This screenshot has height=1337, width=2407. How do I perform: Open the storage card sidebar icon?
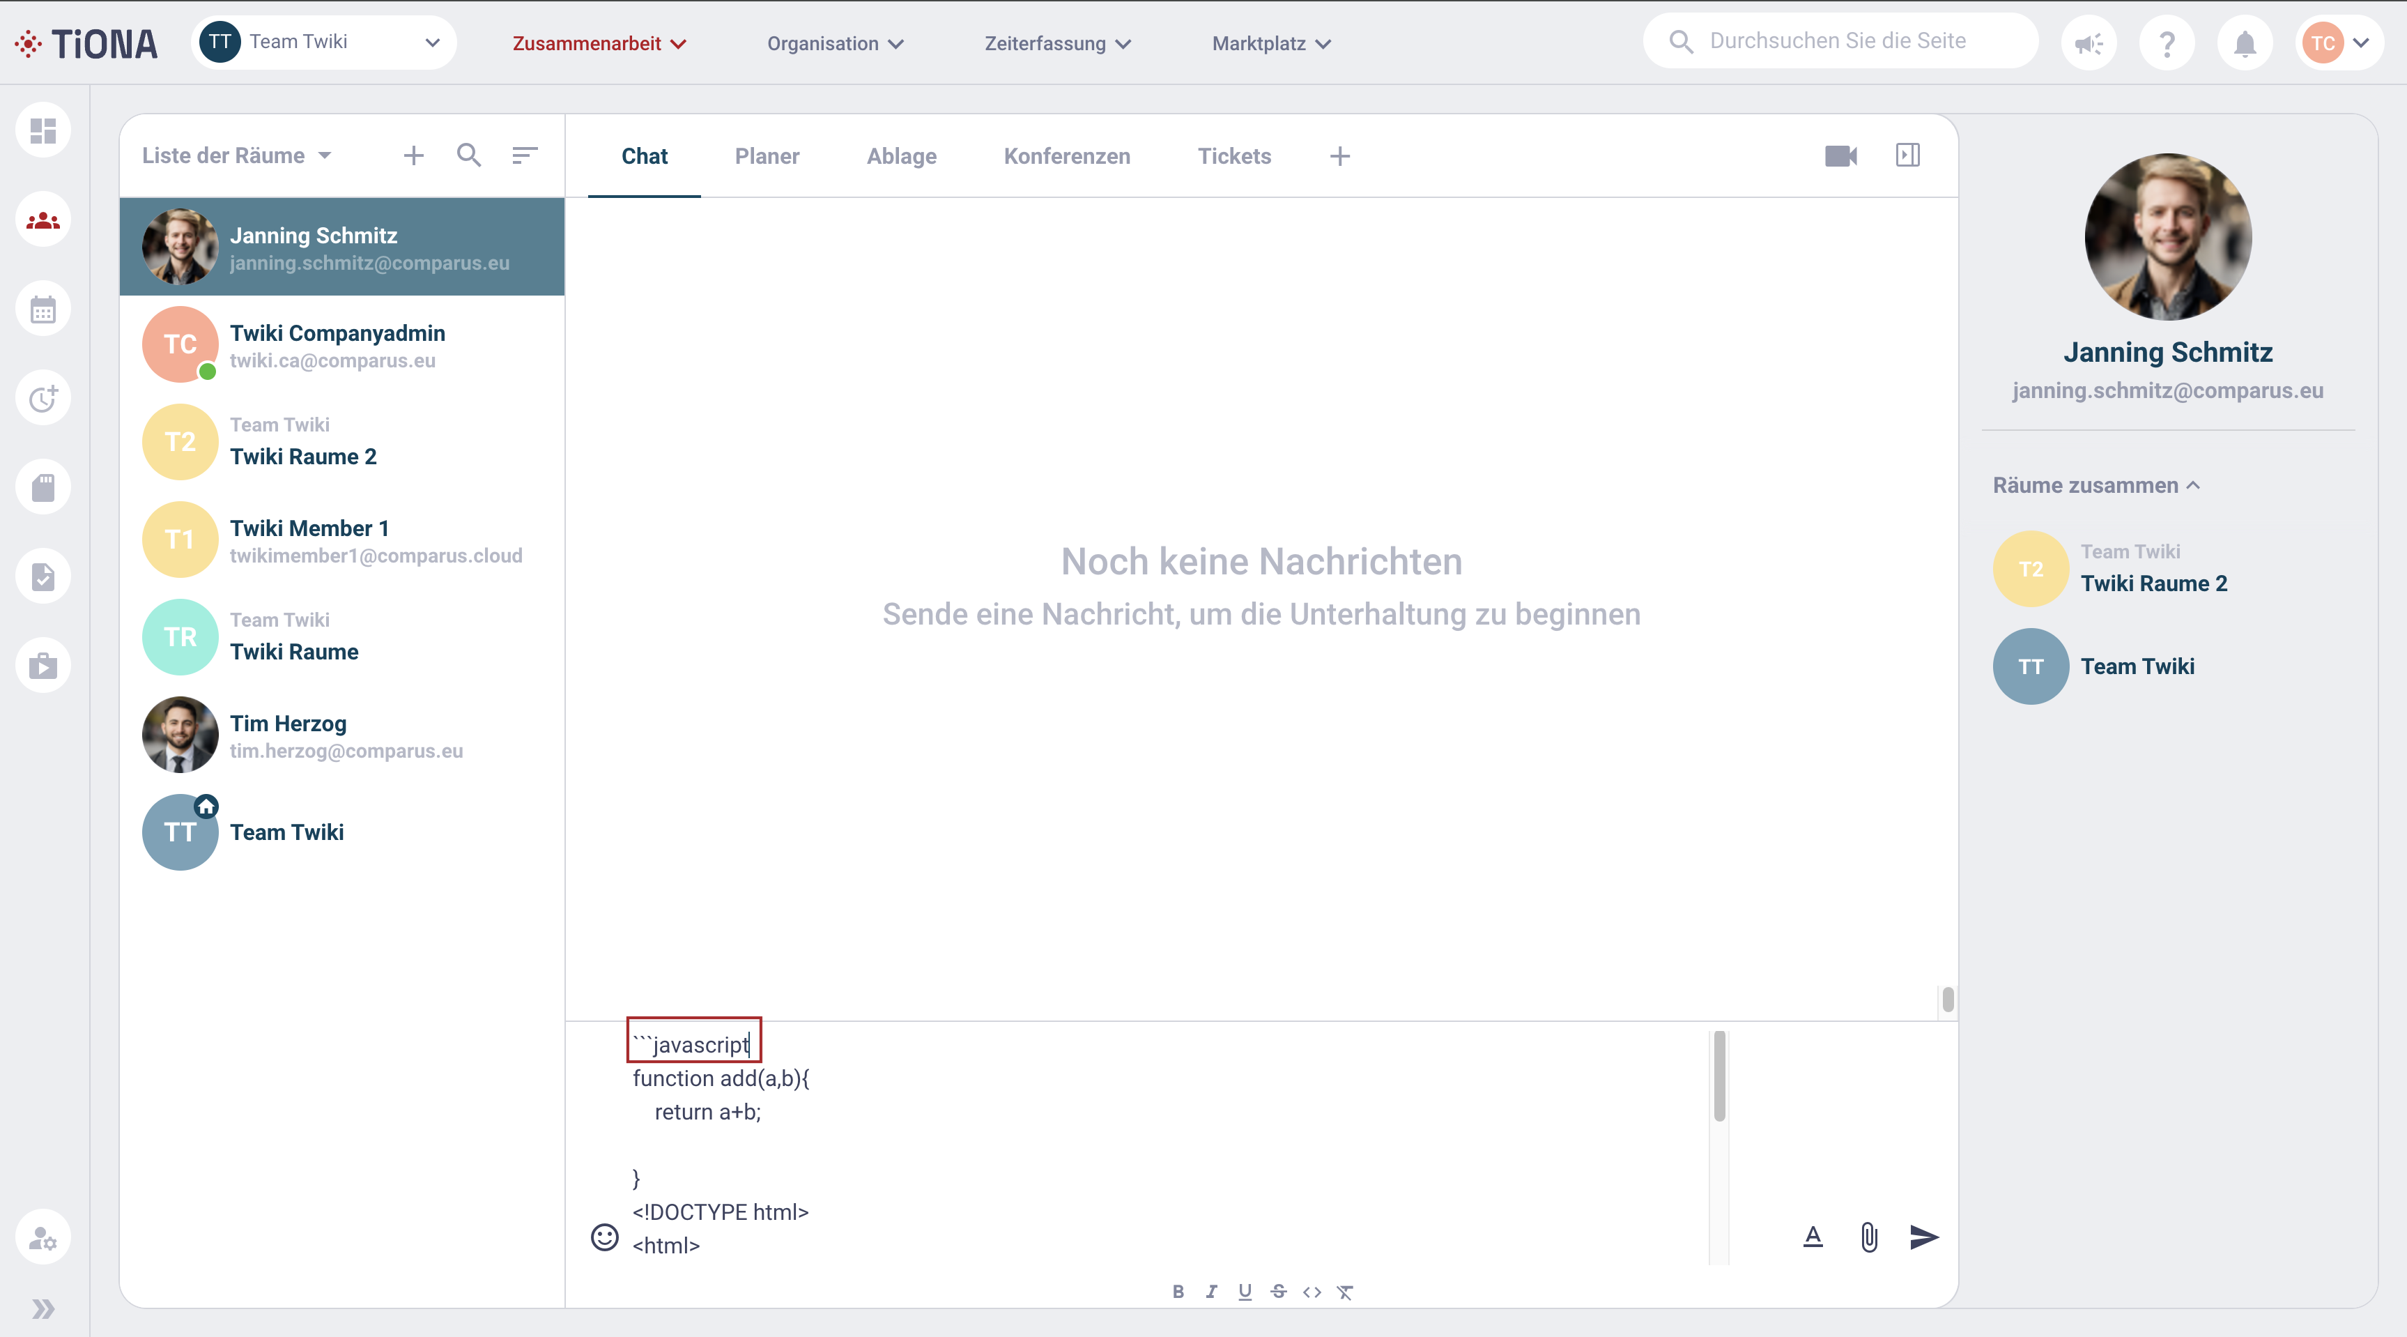click(43, 488)
